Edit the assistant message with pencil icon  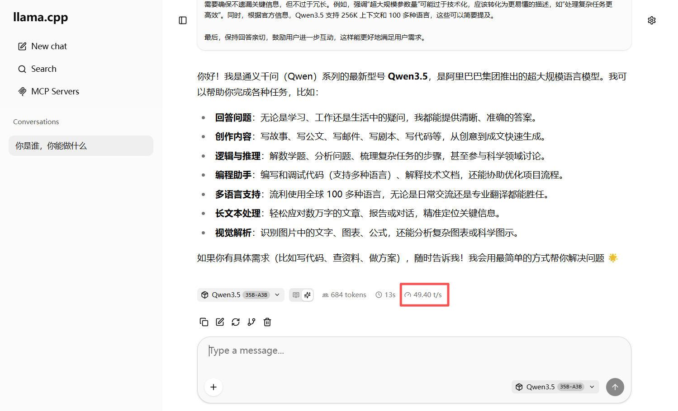[220, 322]
